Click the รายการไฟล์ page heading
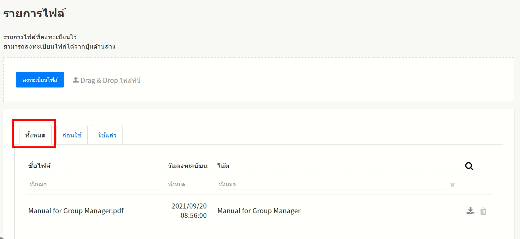The width and height of the screenshot is (520, 239). click(x=34, y=14)
